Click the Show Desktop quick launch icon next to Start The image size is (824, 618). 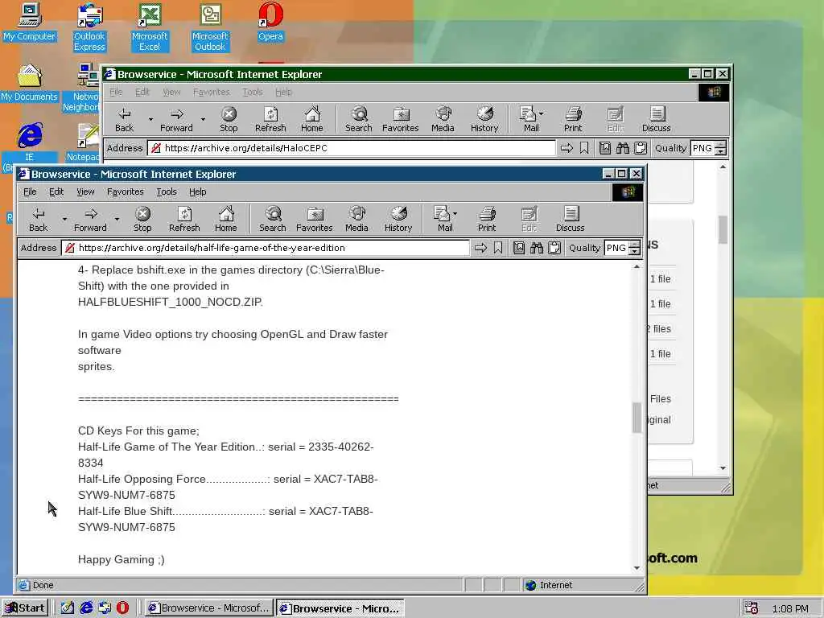pyautogui.click(x=68, y=608)
